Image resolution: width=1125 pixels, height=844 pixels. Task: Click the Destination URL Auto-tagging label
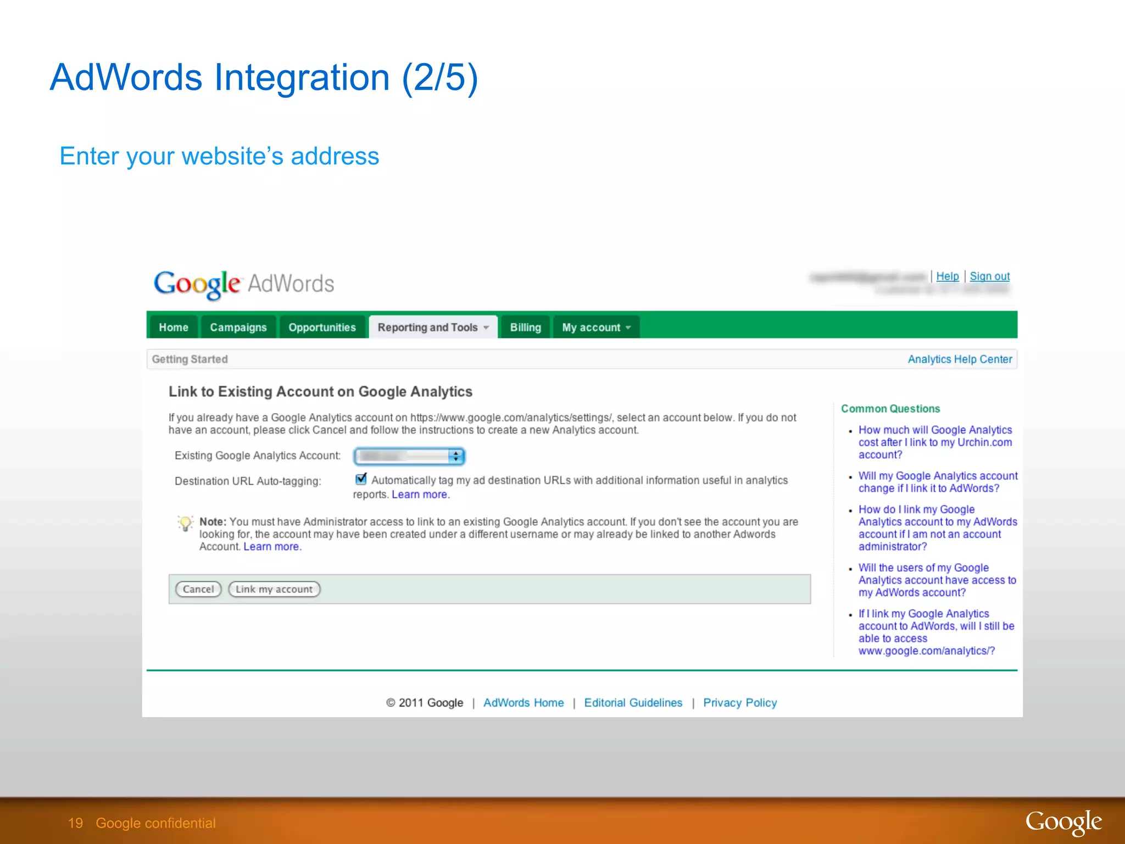(x=248, y=481)
